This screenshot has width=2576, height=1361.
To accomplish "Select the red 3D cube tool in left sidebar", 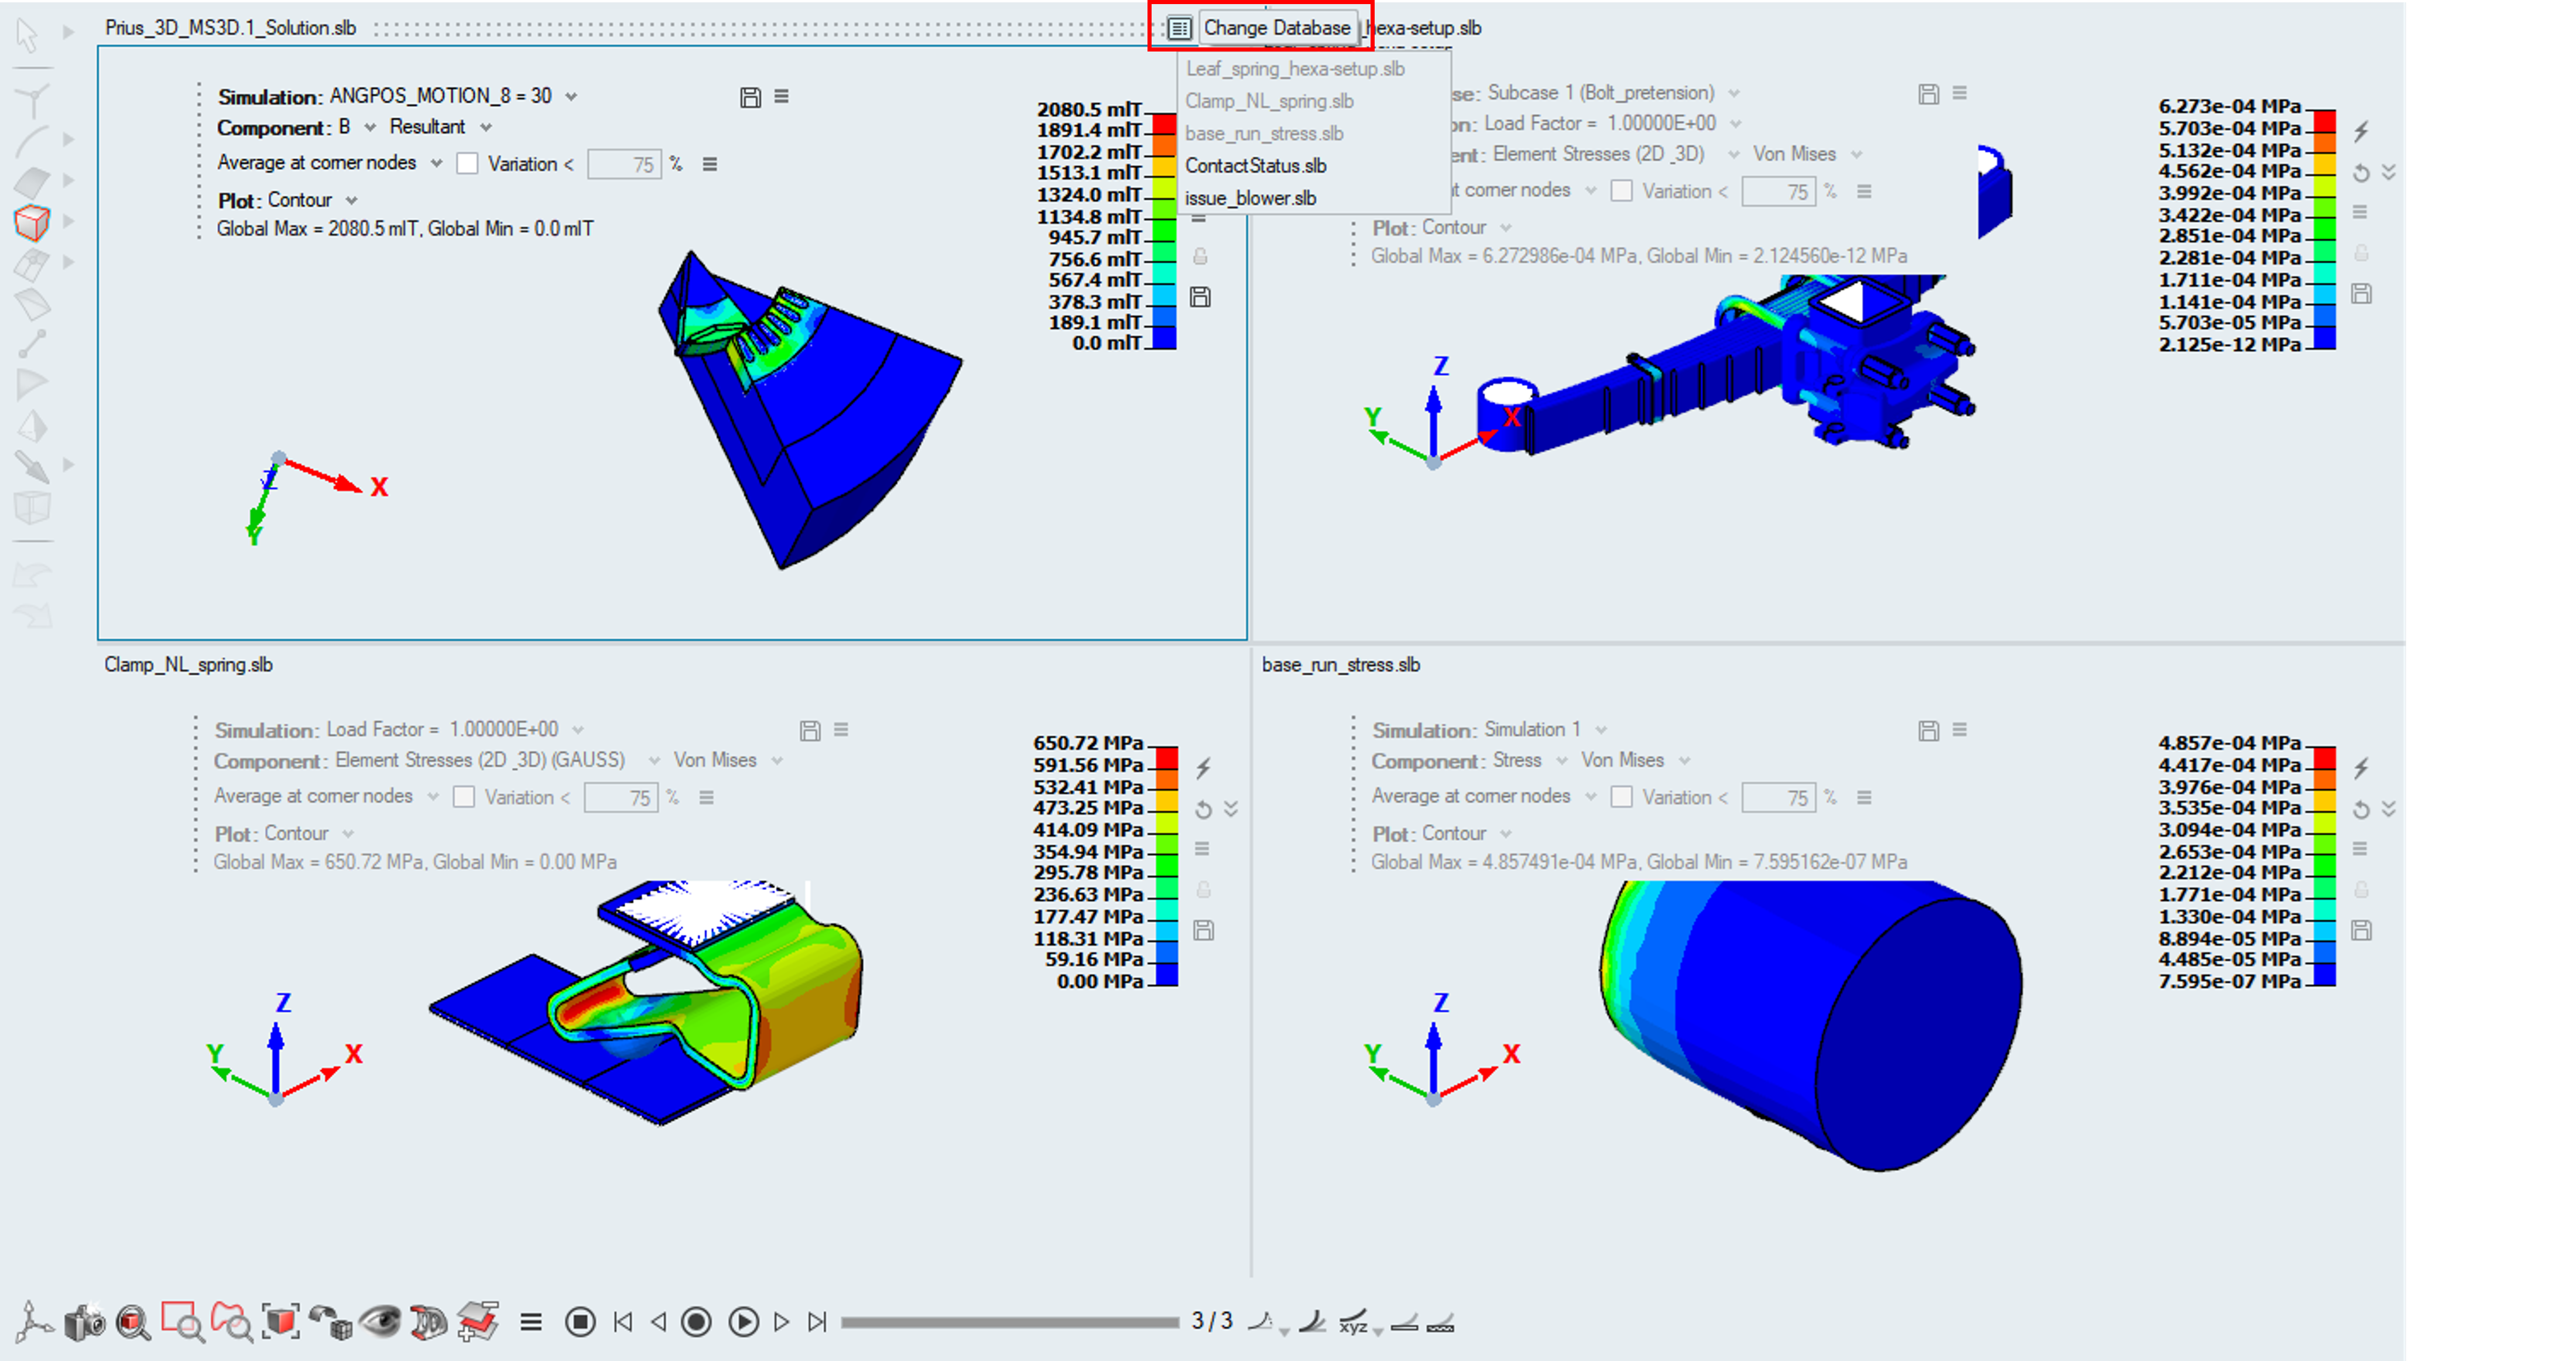I will pyautogui.click(x=32, y=222).
